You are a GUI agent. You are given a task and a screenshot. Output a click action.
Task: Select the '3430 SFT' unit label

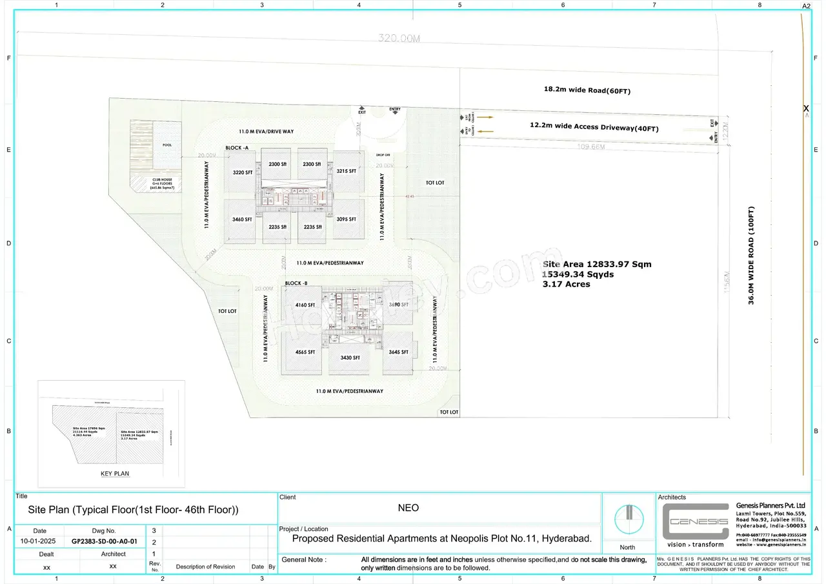[x=350, y=357]
